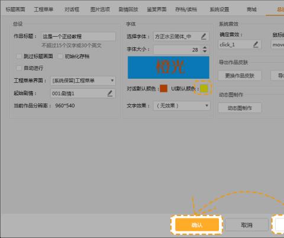Image resolution: width=284 pixels, height=238 pixels.
Task: Expand the 文字效果 dropdown
Action: [182, 105]
